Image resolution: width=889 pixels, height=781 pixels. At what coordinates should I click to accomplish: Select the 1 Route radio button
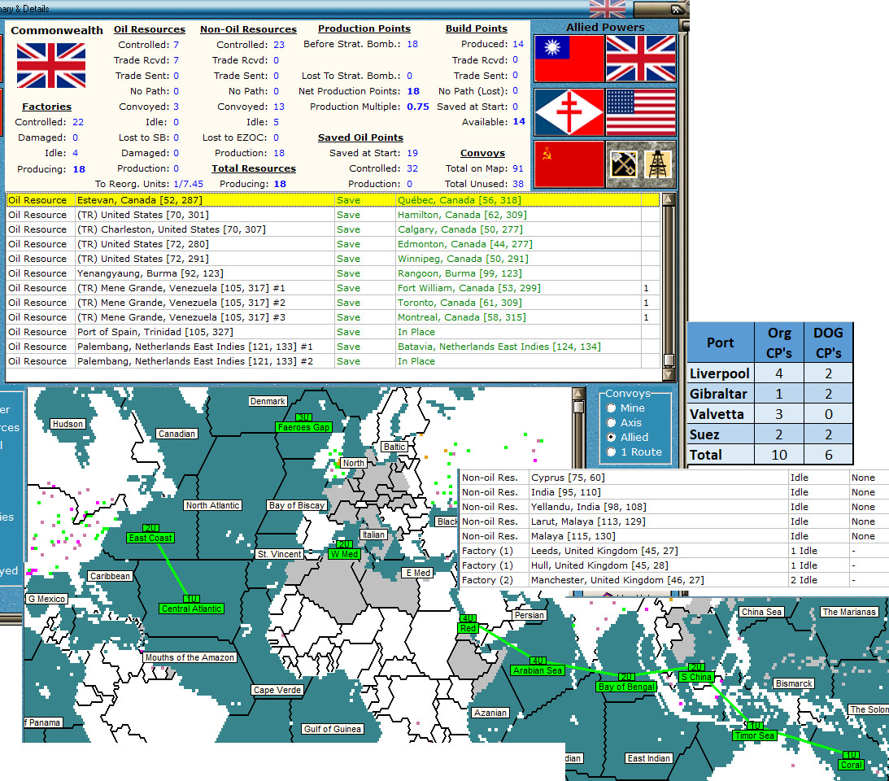pos(611,452)
